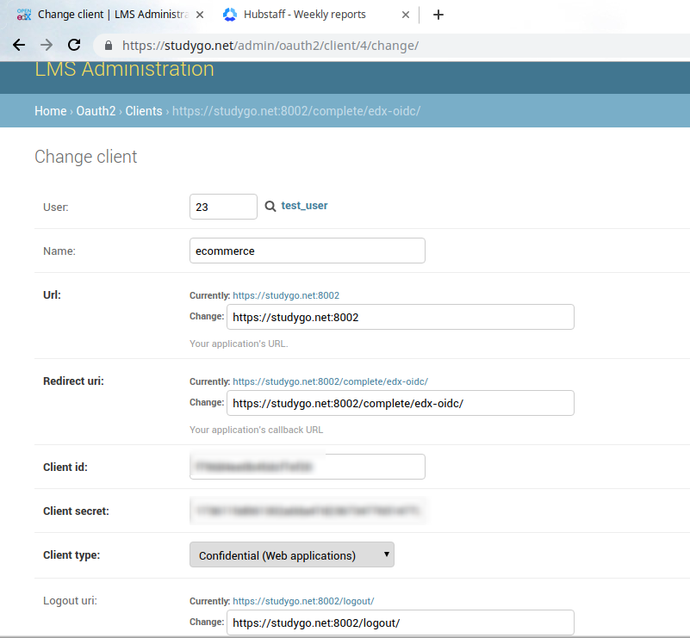Open a new browser tab
The width and height of the screenshot is (690, 638).
tap(438, 15)
